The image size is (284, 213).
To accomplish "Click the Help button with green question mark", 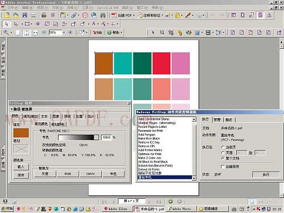I will pos(114,32).
